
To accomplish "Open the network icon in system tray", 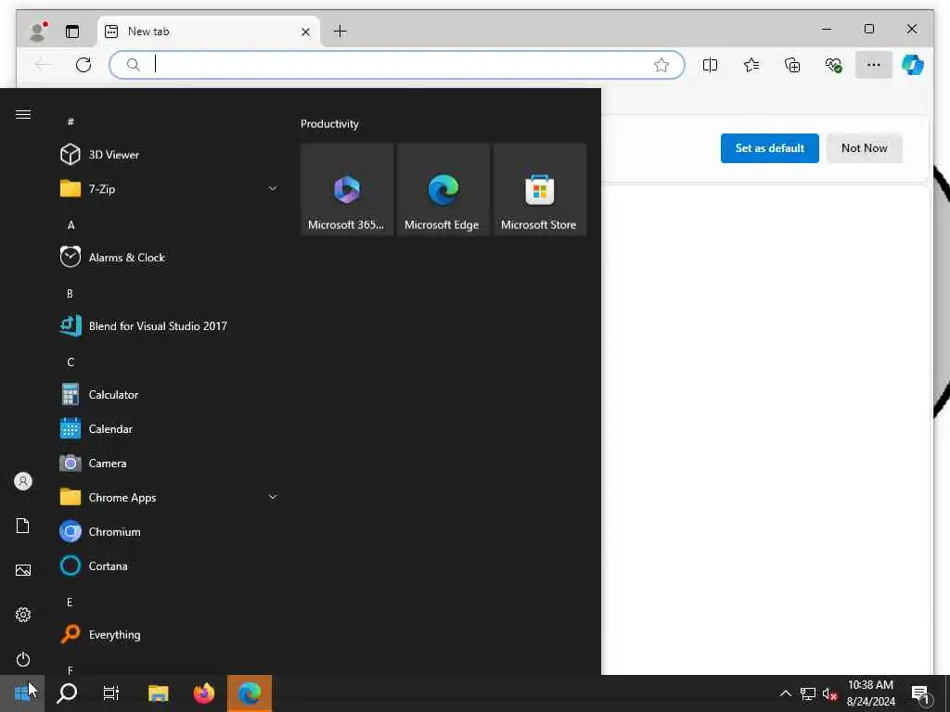I will 808,693.
